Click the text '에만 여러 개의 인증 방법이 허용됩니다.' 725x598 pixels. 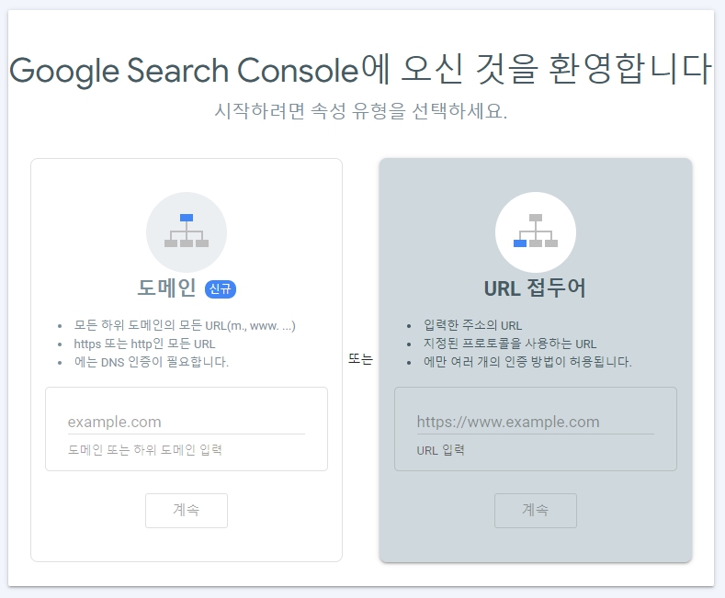(527, 361)
